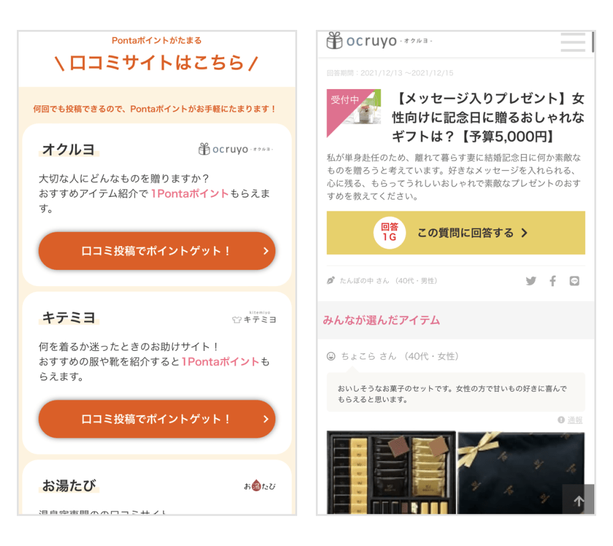
Task: Click the pen icon beside たんぽの中 さん
Action: pyautogui.click(x=331, y=280)
